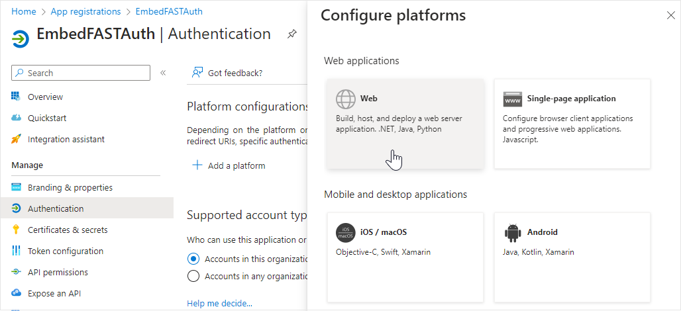Select the Accounts in any organization radio button
The image size is (681, 311).
193,276
